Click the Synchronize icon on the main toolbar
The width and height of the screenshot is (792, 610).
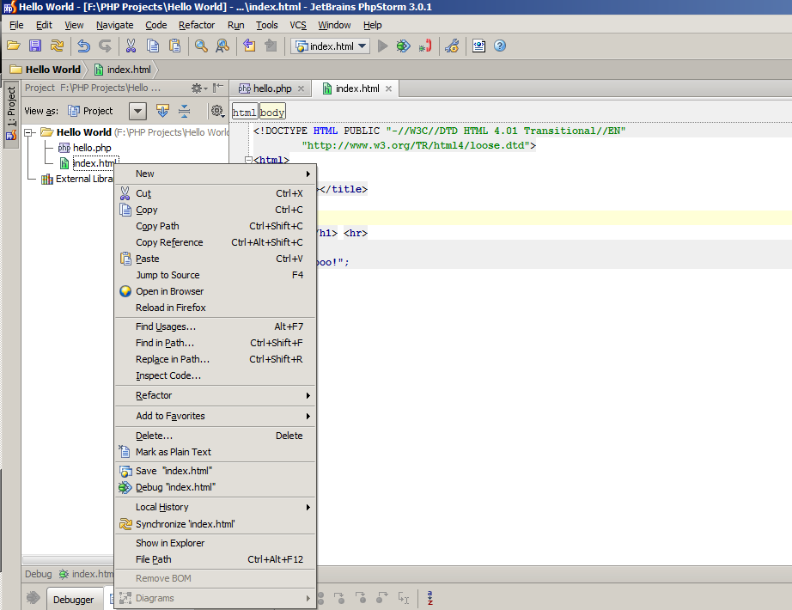57,46
